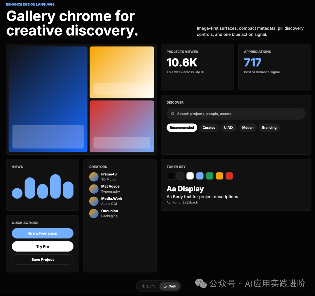Click the 10.6K projects viewed value
The image size is (315, 296).
pos(182,62)
